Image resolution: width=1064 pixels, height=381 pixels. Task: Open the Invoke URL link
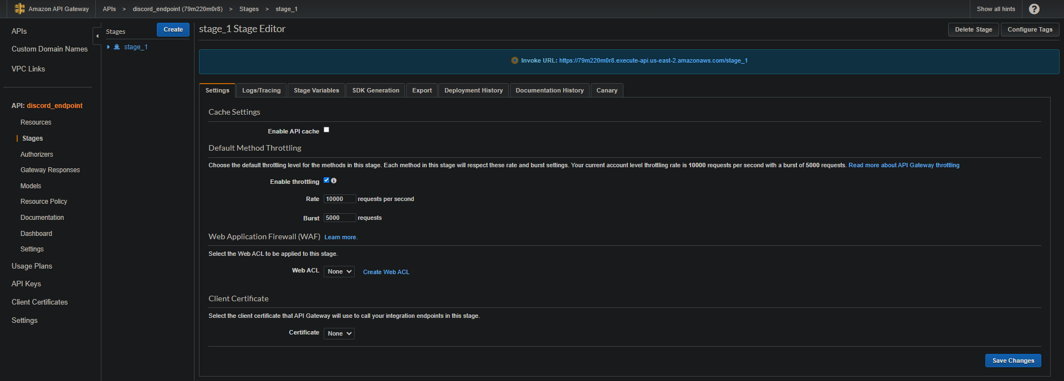click(653, 60)
